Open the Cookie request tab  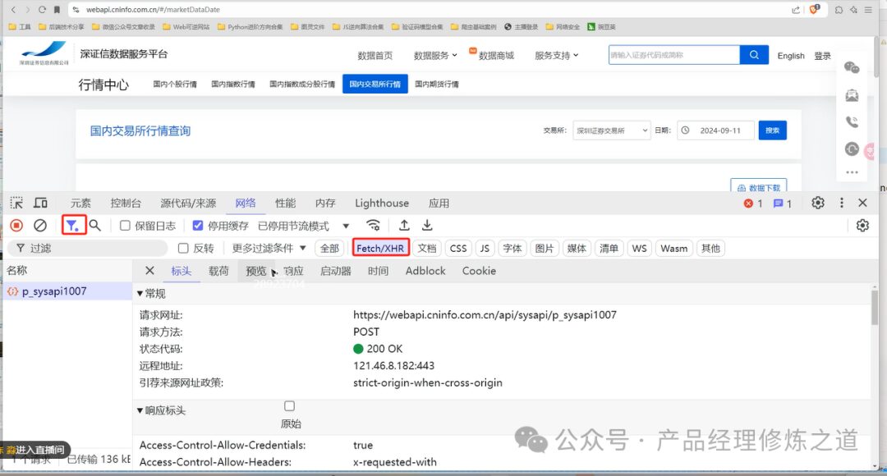[479, 271]
